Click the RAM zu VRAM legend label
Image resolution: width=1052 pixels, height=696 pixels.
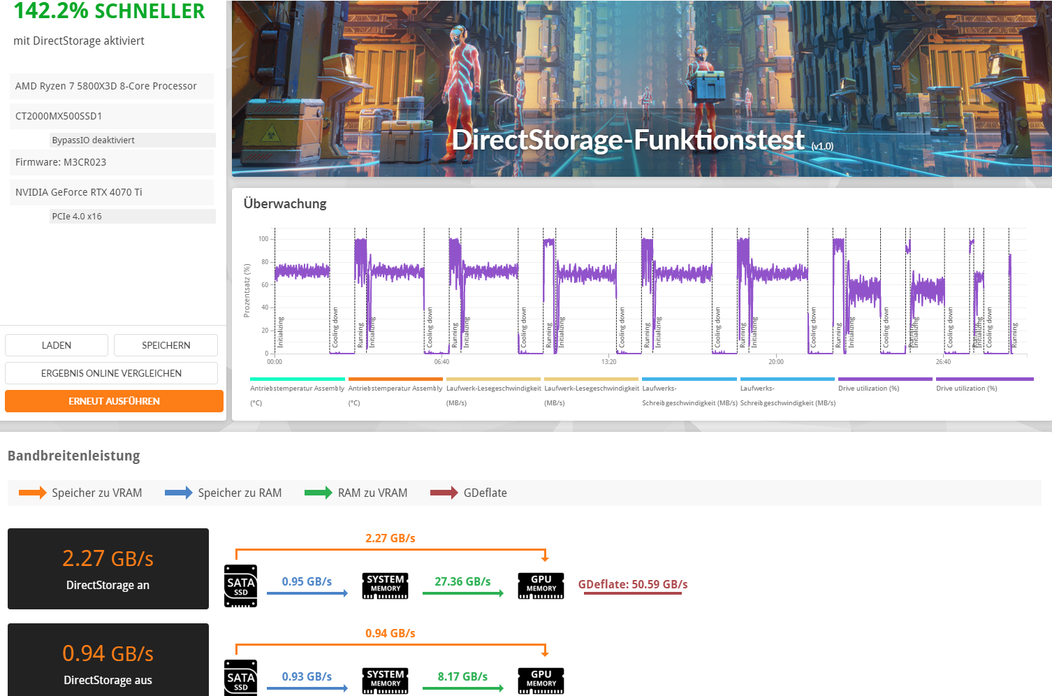(372, 493)
